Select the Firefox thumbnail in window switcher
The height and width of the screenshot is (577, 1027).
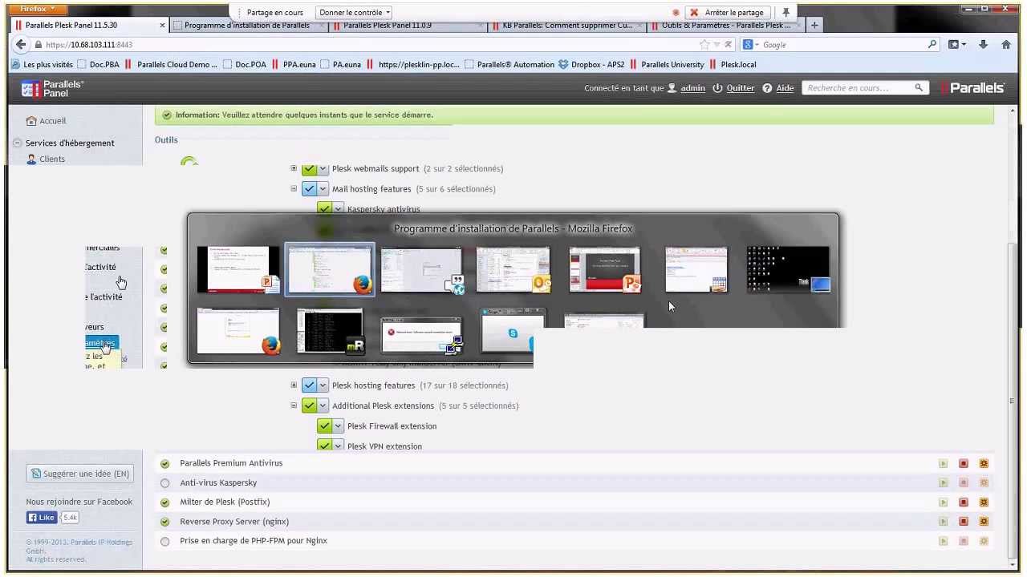coord(330,270)
